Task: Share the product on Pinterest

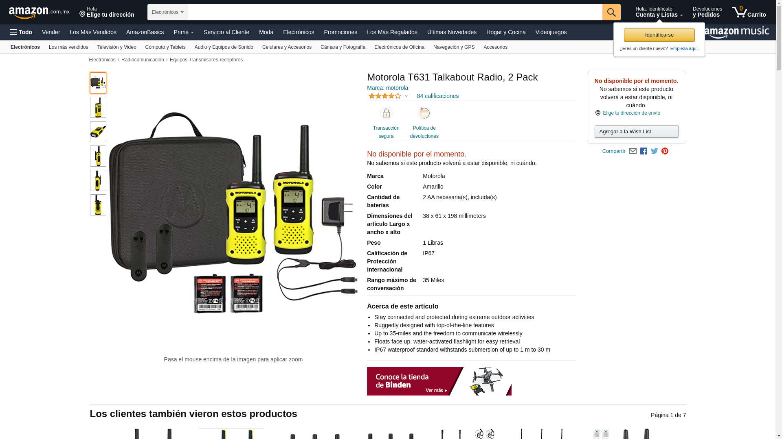Action: tap(665, 151)
